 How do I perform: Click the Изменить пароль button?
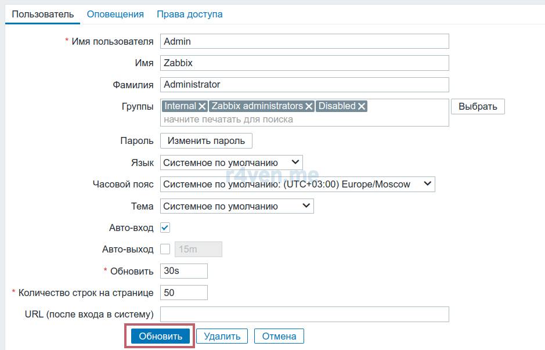(x=206, y=140)
